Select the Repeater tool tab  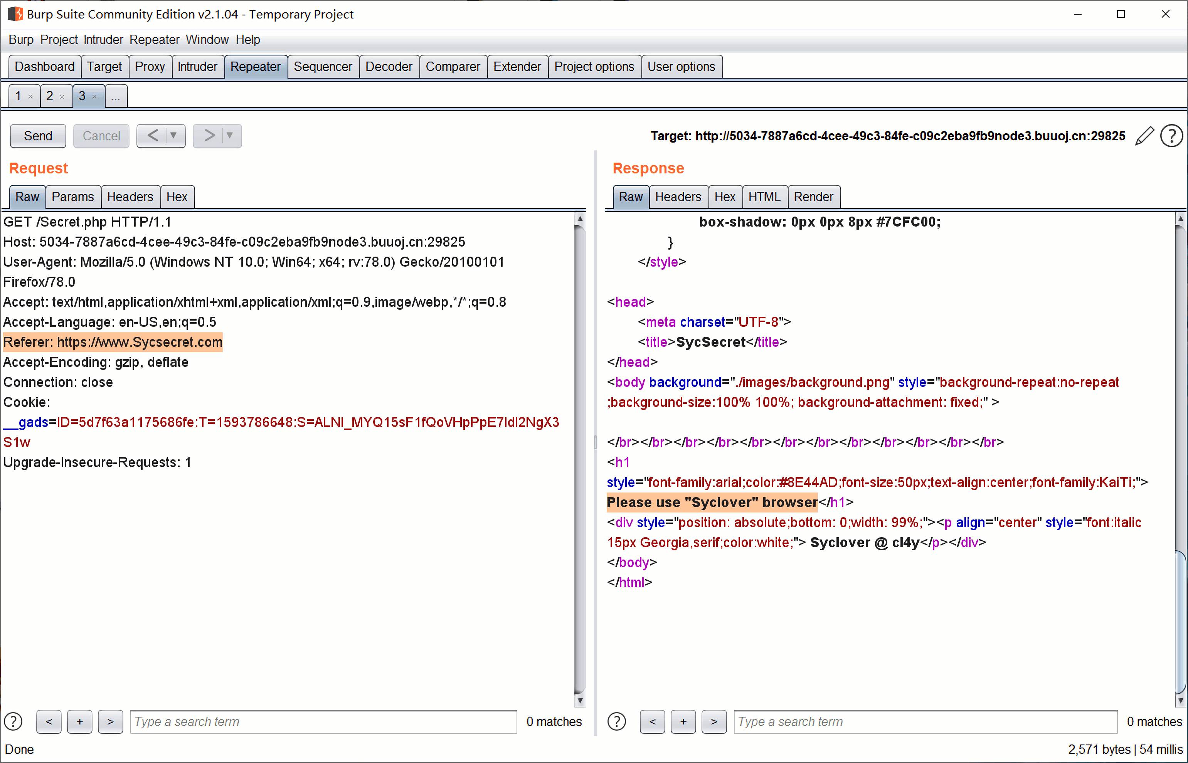[x=255, y=66]
